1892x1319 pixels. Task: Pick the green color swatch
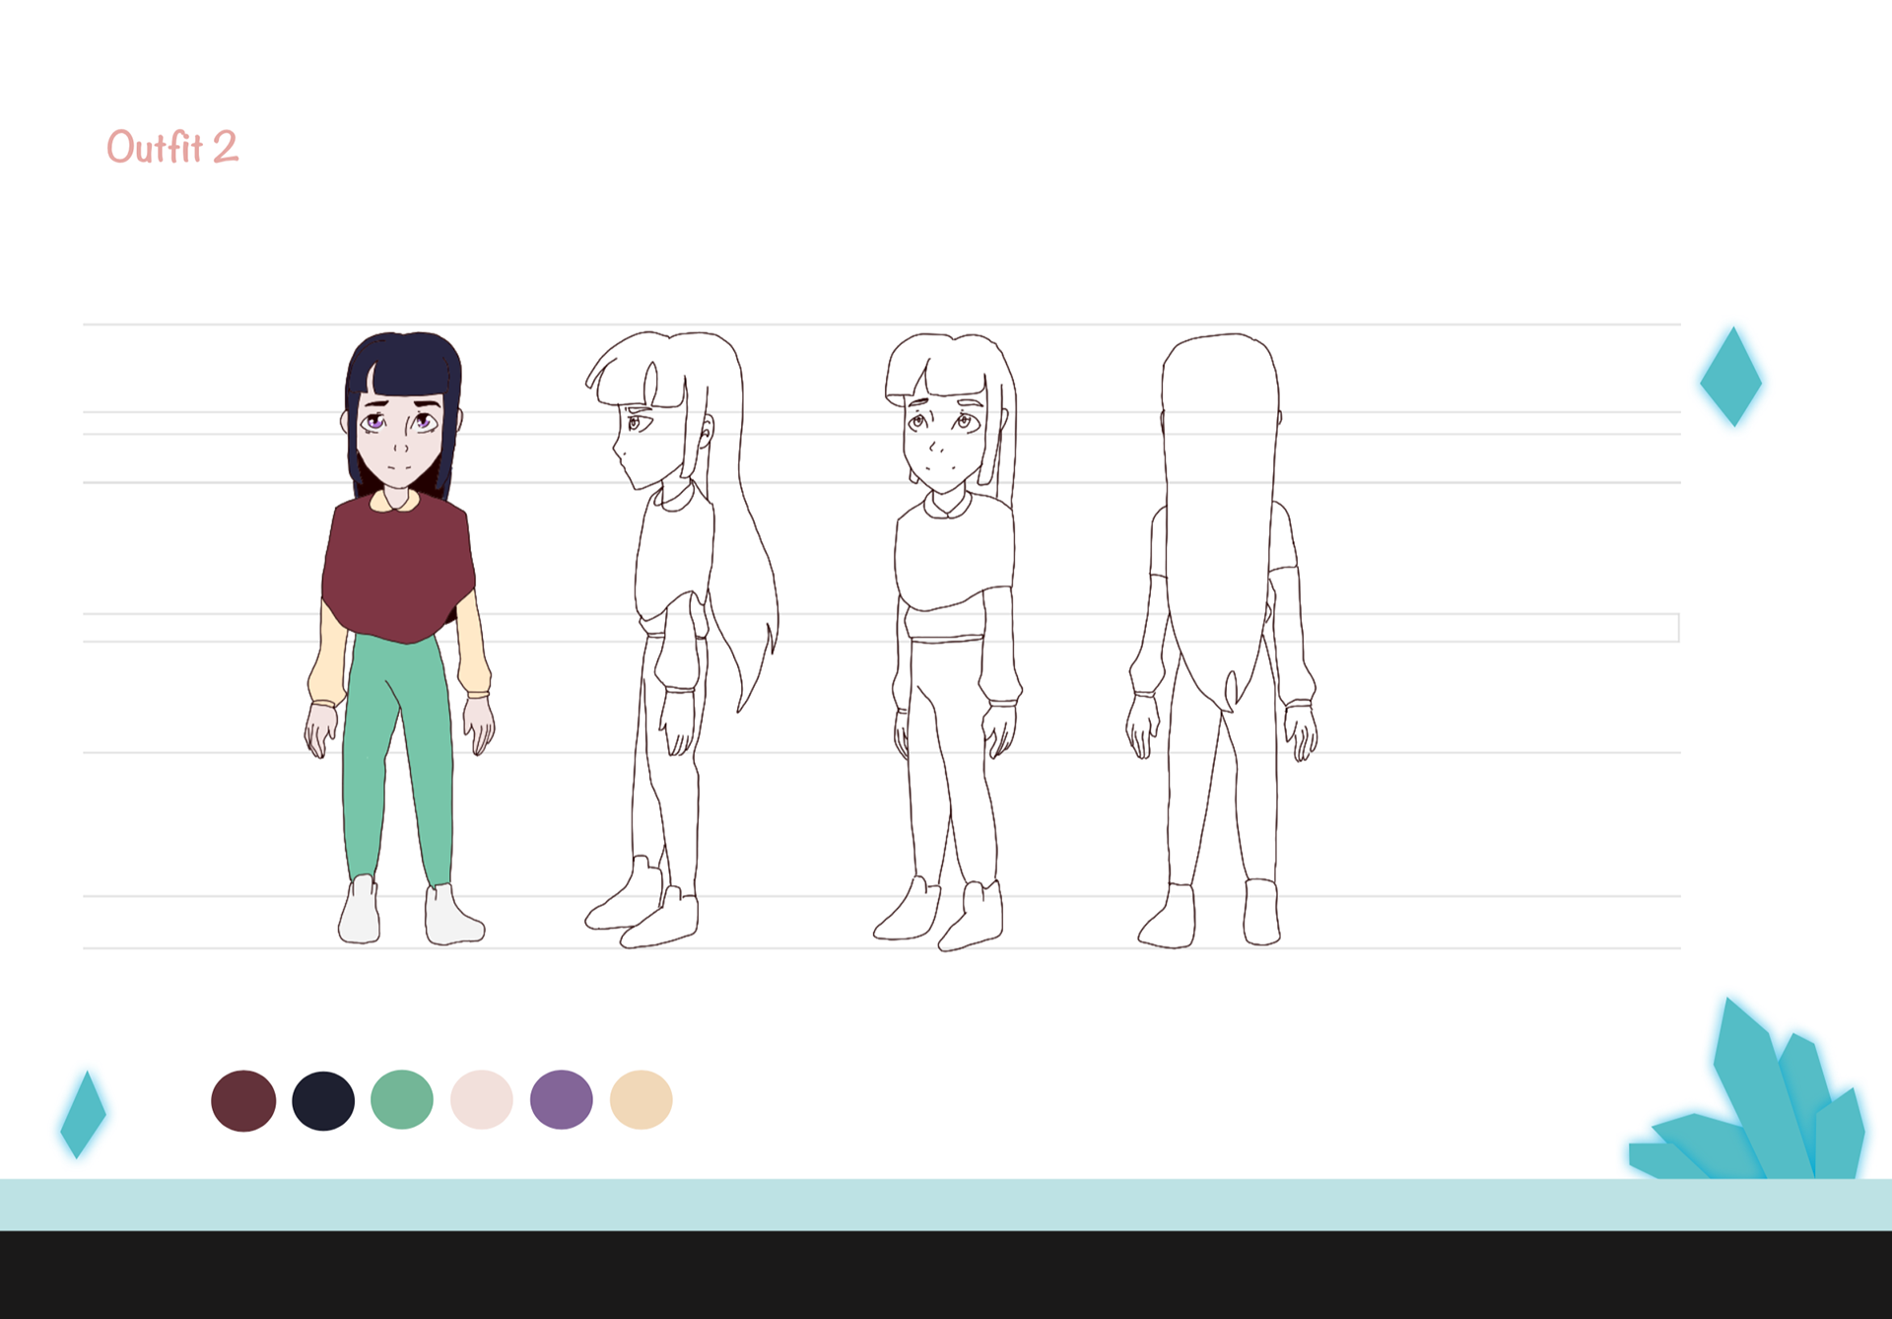click(402, 1099)
